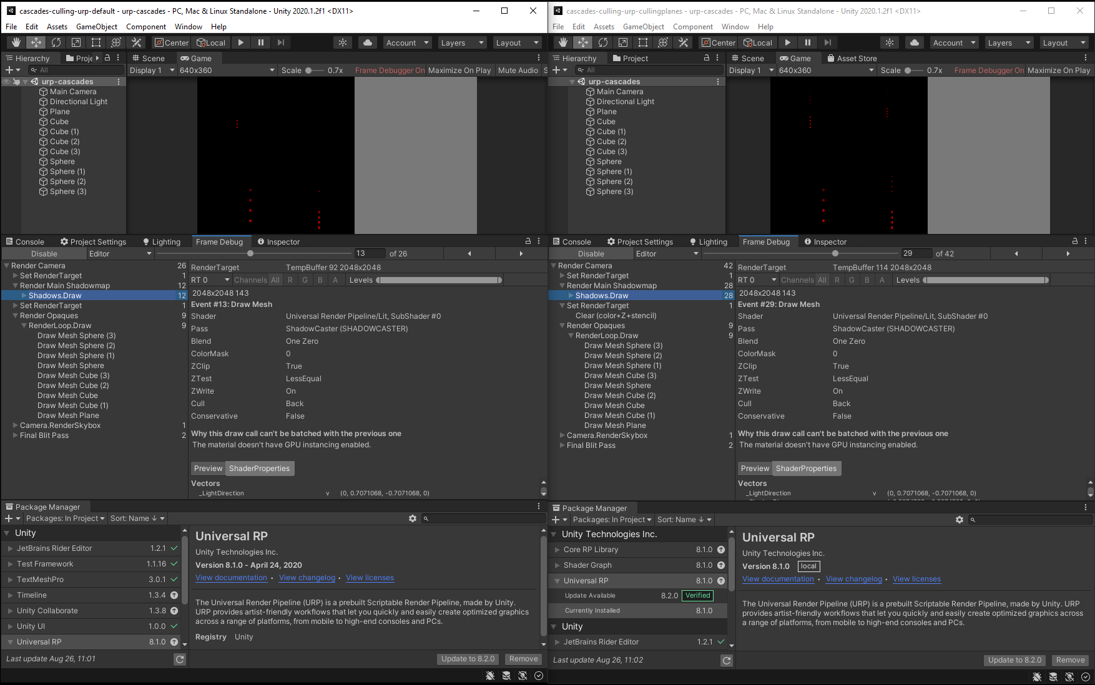
Task: Refresh package list in right Package Manager
Action: click(727, 660)
